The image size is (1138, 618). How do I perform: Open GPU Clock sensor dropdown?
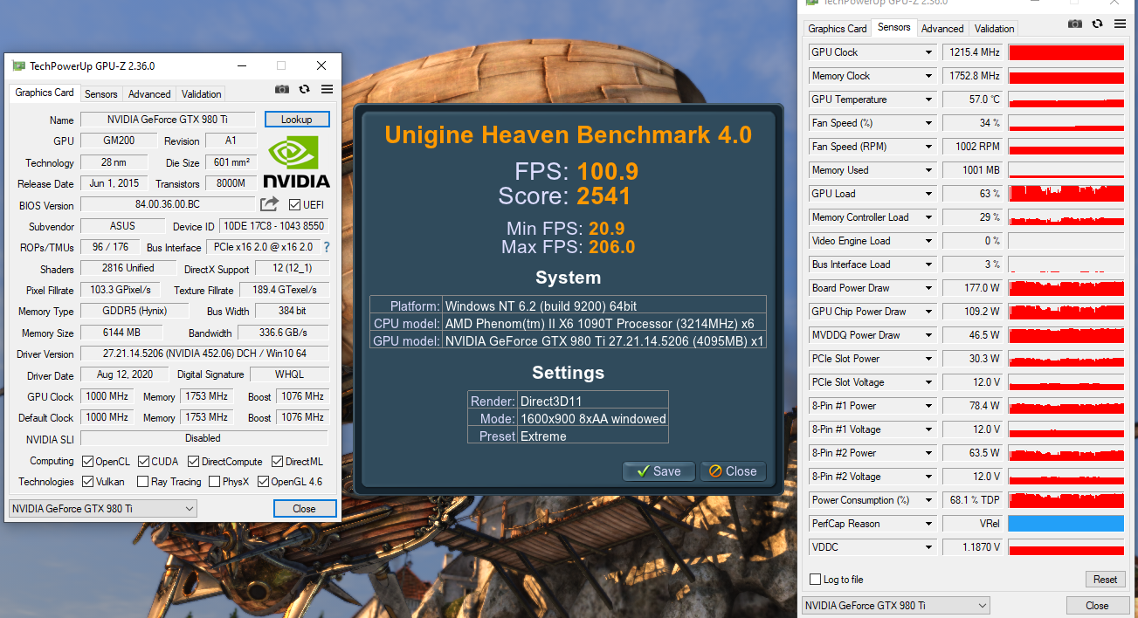(928, 52)
